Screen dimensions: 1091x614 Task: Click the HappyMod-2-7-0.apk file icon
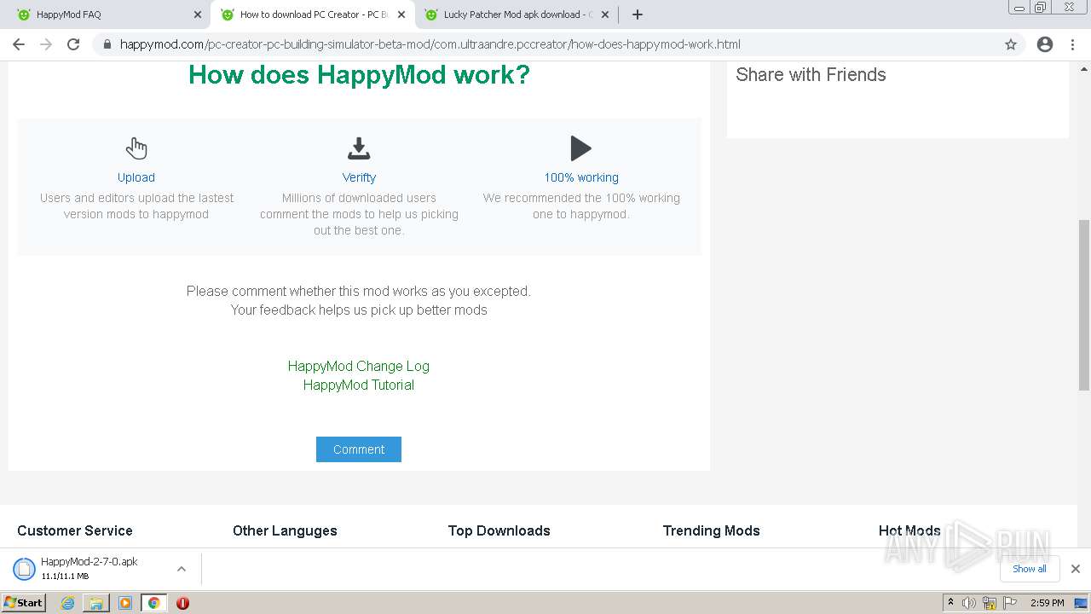[x=24, y=569]
